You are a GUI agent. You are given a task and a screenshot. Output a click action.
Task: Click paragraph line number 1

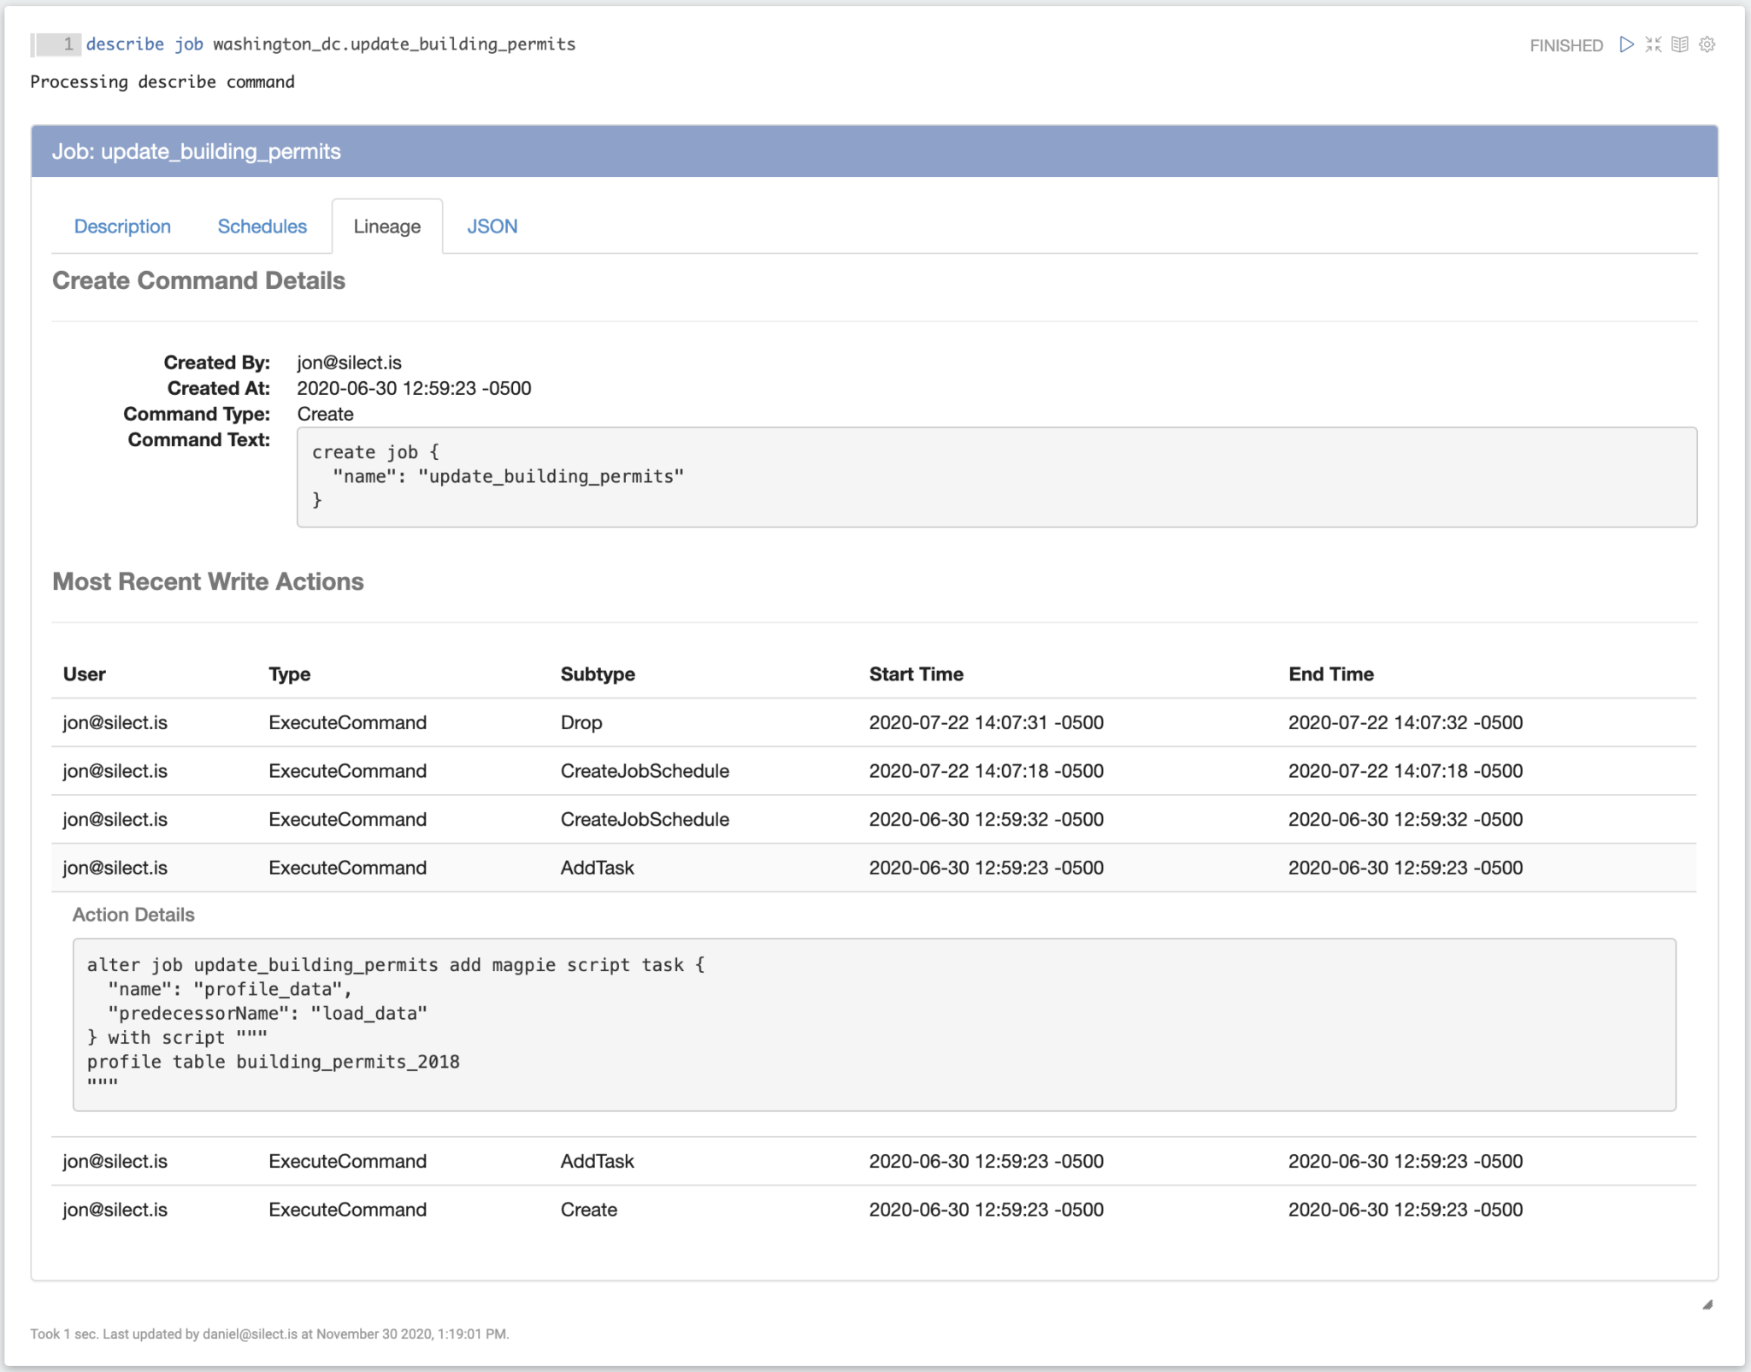click(x=67, y=44)
